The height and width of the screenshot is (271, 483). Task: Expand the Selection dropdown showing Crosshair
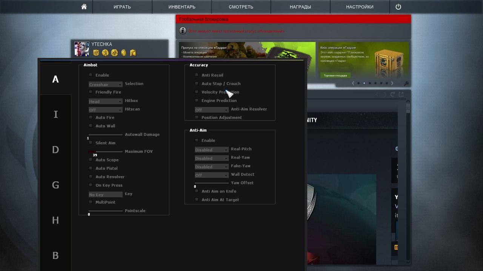tap(105, 84)
